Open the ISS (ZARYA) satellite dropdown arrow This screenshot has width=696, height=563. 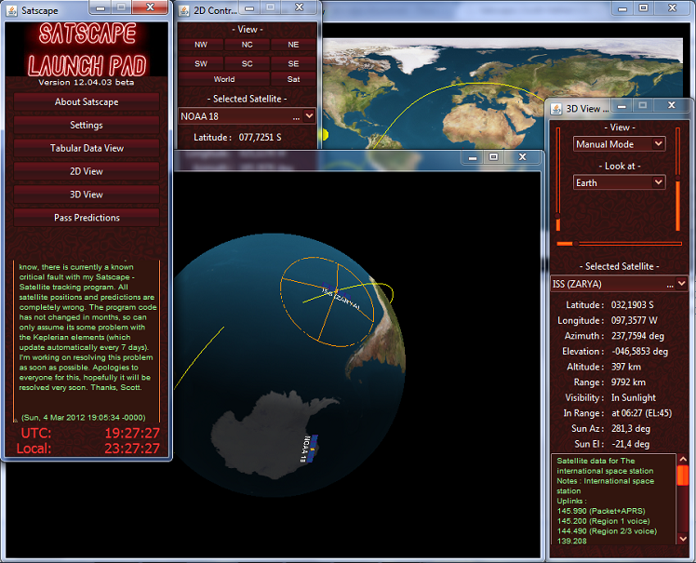pyautogui.click(x=681, y=283)
